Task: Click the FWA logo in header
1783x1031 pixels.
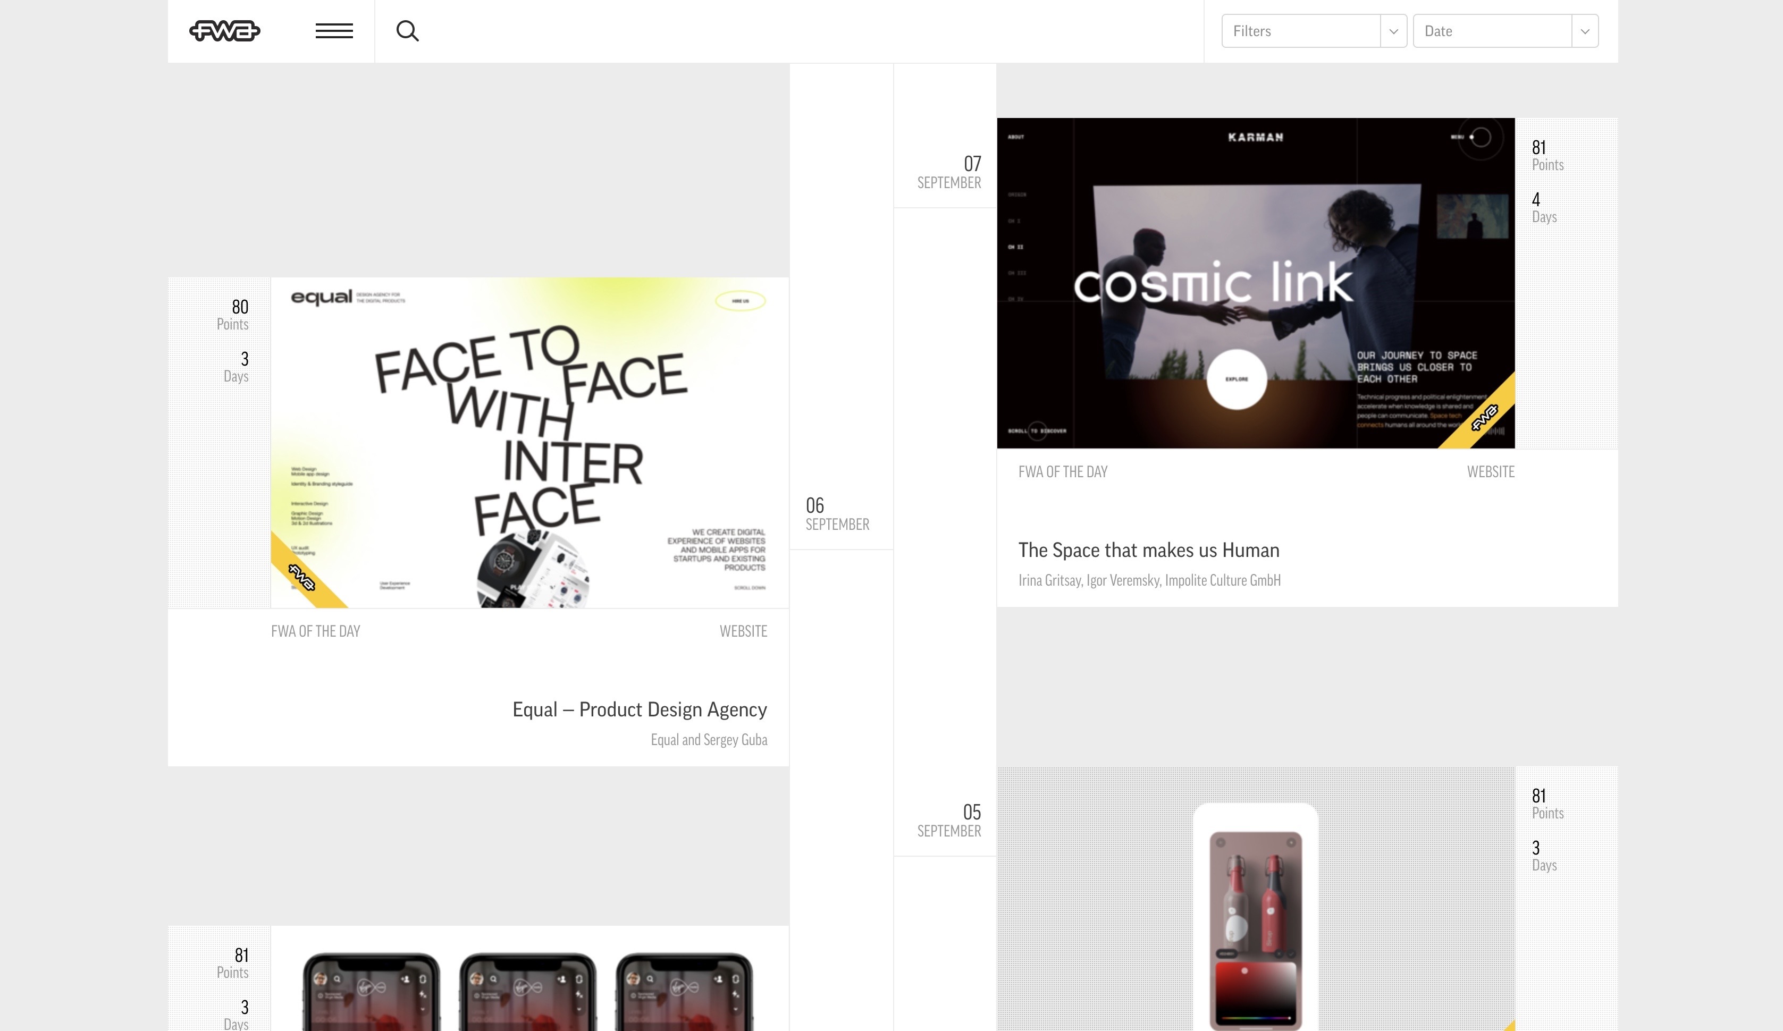Action: coord(224,31)
